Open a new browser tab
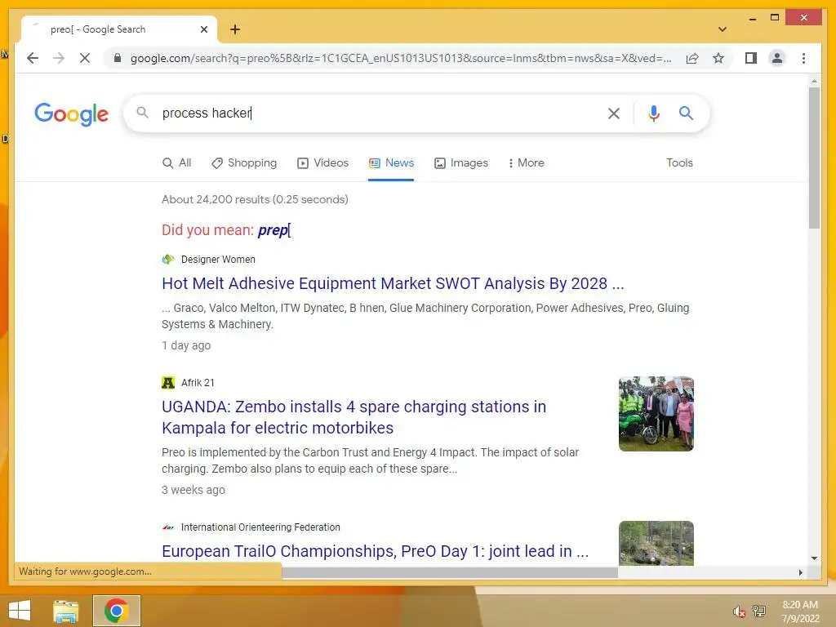This screenshot has height=627, width=836. click(x=235, y=29)
